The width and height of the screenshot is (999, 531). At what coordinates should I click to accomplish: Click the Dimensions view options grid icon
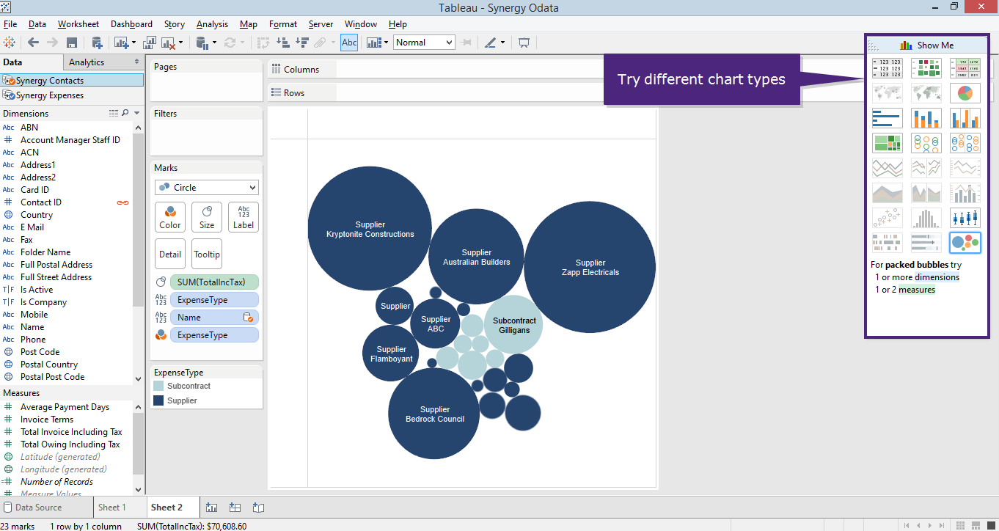click(113, 113)
